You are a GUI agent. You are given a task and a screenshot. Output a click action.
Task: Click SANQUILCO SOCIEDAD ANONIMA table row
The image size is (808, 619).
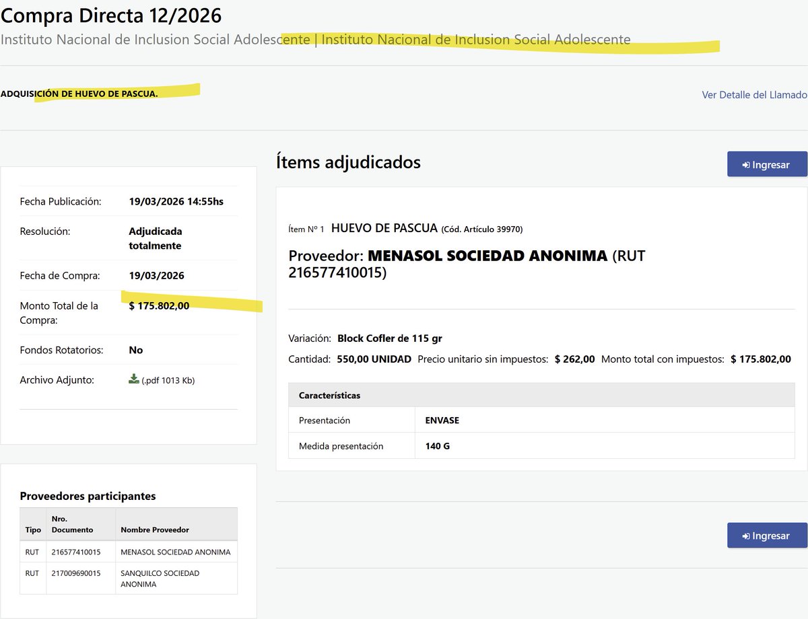(129, 579)
